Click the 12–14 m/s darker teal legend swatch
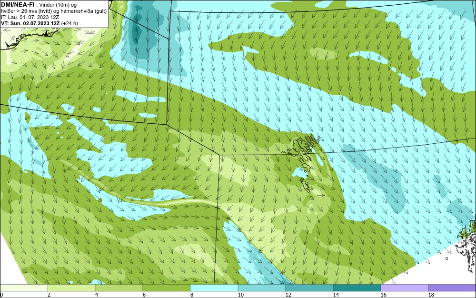476x298 pixels. (309, 288)
